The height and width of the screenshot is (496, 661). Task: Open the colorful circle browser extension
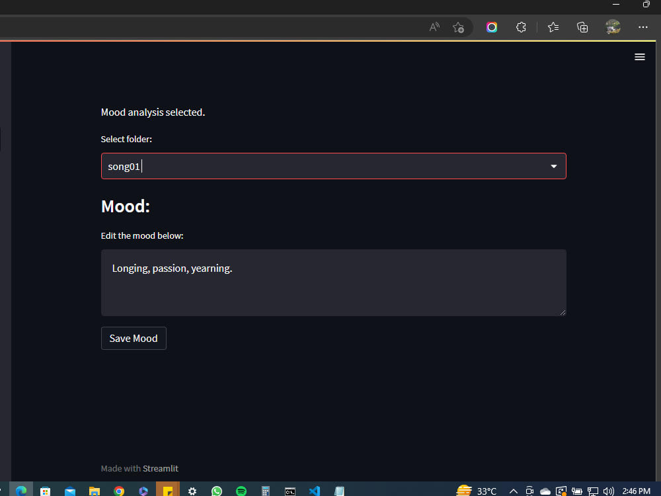pyautogui.click(x=492, y=27)
